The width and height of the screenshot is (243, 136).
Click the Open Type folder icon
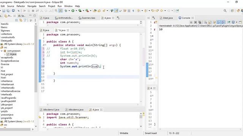(x=99, y=11)
